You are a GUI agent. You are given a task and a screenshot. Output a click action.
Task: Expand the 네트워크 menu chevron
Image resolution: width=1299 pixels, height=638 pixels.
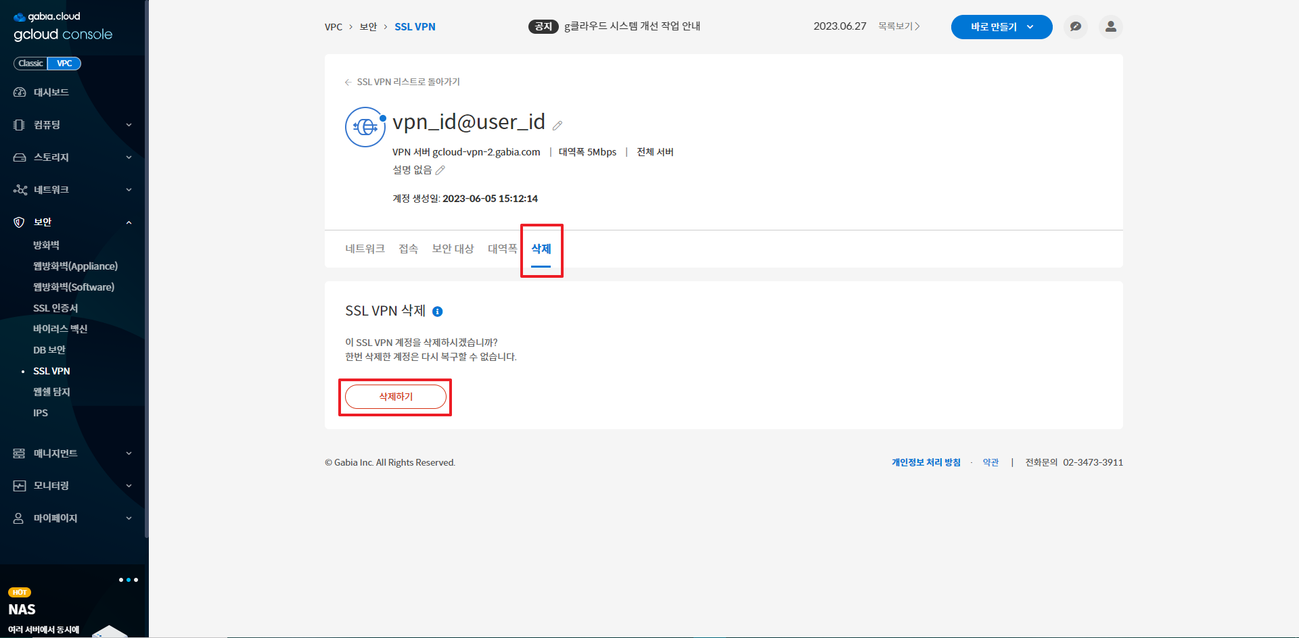coord(129,190)
